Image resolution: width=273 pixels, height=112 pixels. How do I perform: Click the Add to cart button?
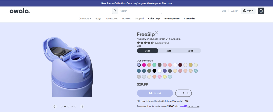[x=155, y=93]
